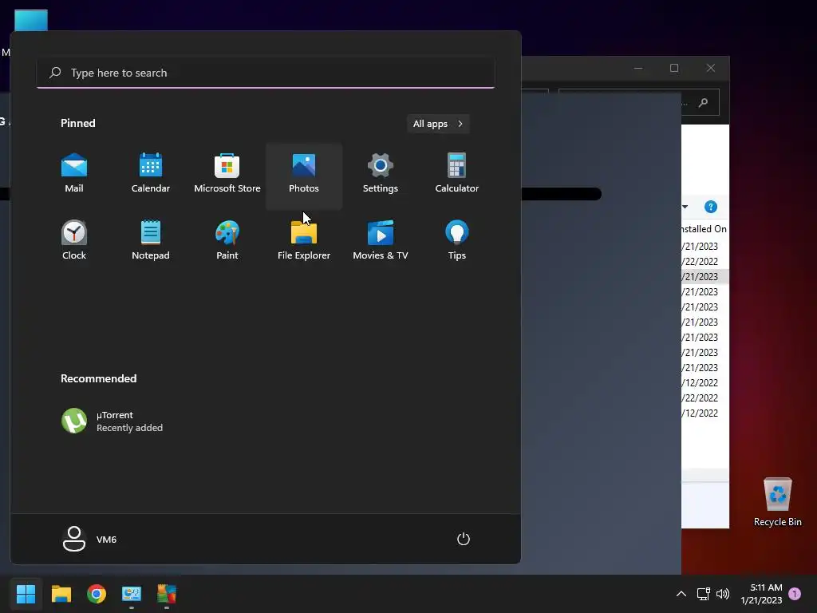
Task: Open File Explorer in pinned section
Action: click(304, 241)
